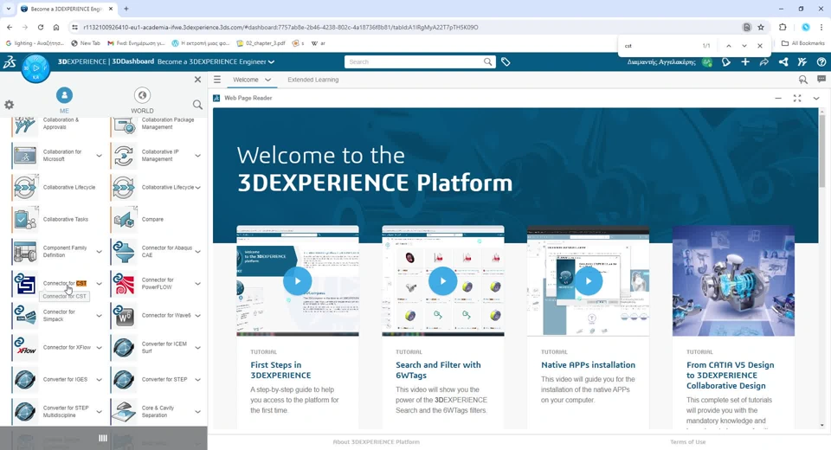Play the 6WTags search tutorial video

442,281
